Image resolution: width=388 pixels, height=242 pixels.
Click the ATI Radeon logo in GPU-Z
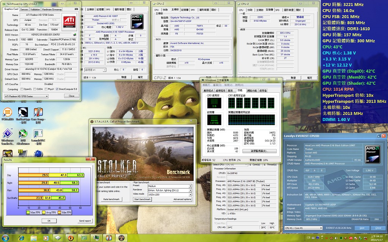click(69, 22)
